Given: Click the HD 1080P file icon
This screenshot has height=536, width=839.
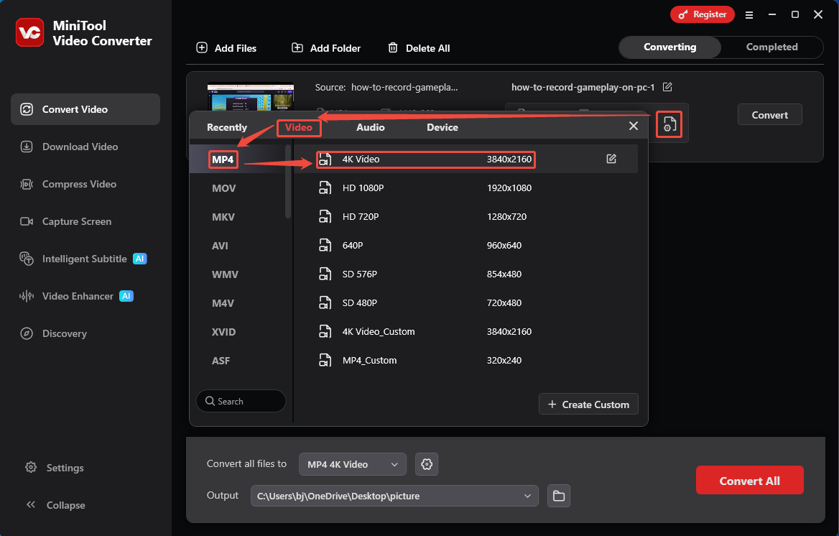Looking at the screenshot, I should click(x=325, y=188).
